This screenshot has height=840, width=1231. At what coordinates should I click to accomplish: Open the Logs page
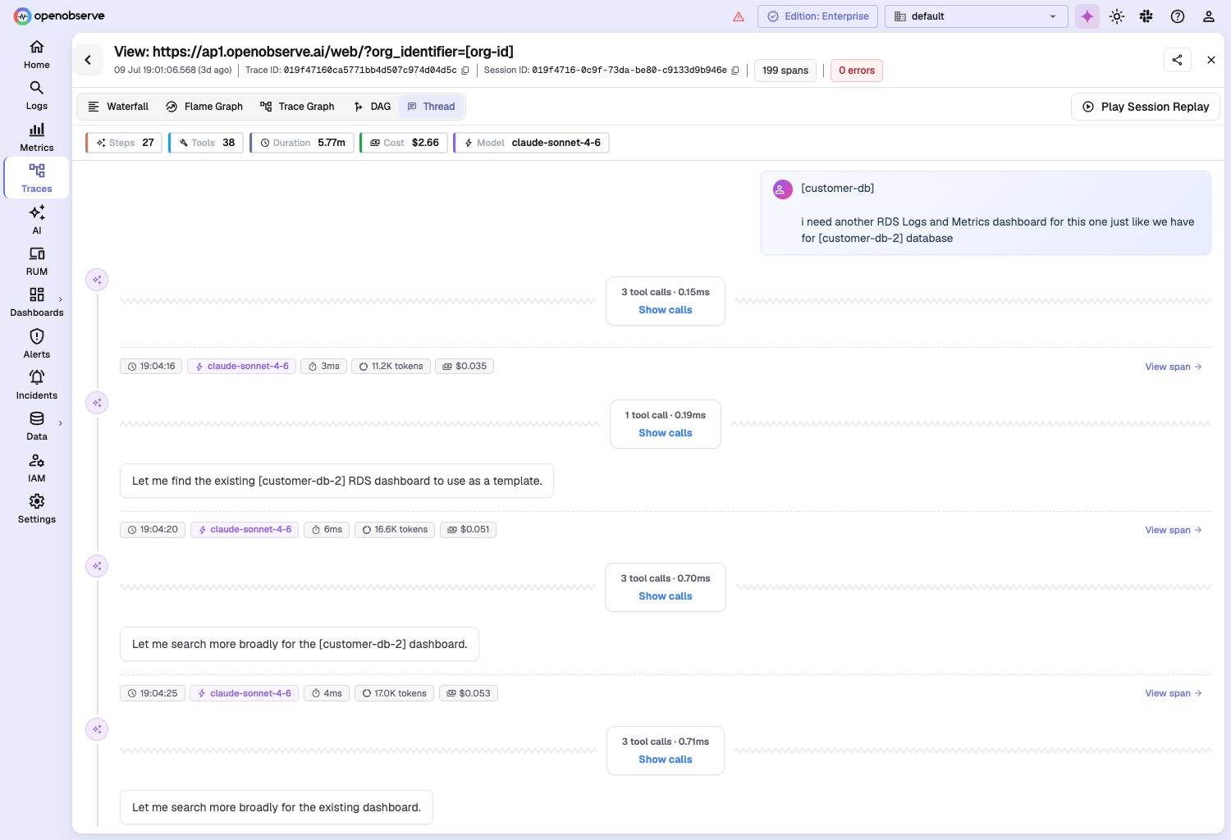click(36, 95)
